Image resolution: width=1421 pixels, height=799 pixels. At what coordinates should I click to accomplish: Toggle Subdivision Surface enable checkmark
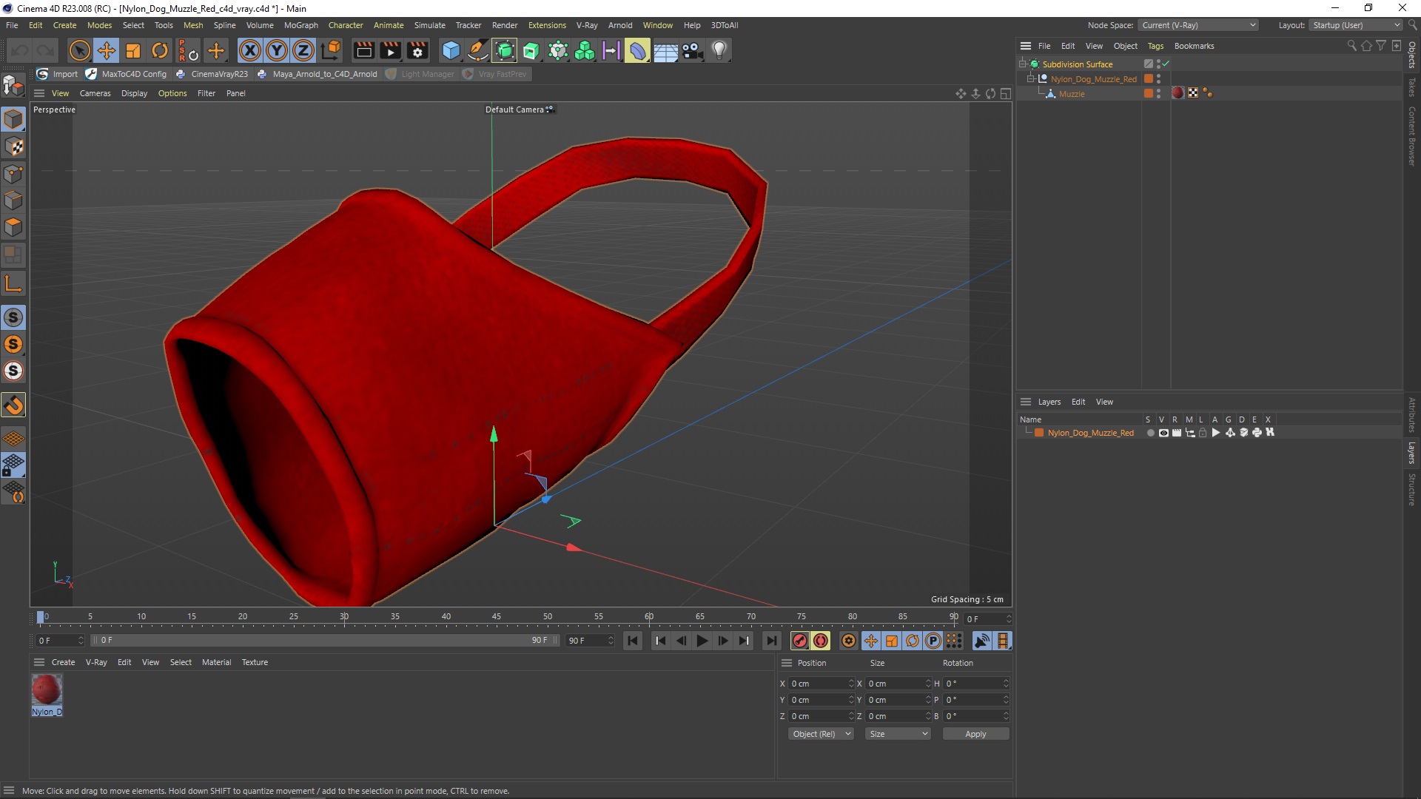tap(1166, 64)
